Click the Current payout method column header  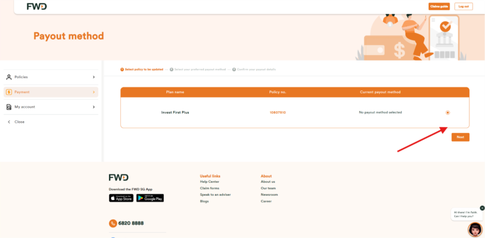(x=380, y=92)
